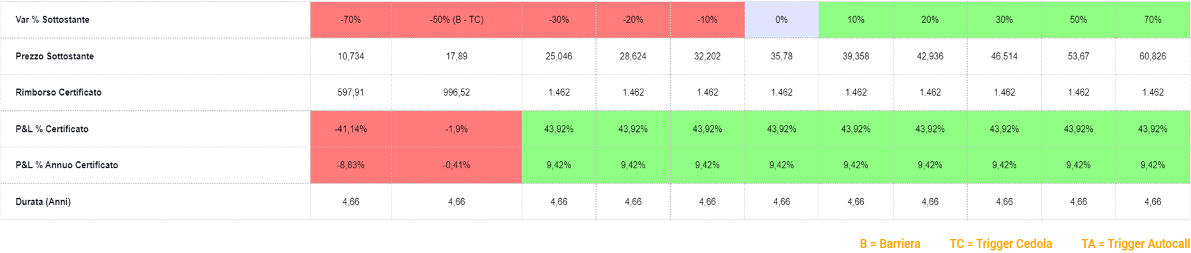
Task: Select the 70% column header
Action: click(1153, 20)
